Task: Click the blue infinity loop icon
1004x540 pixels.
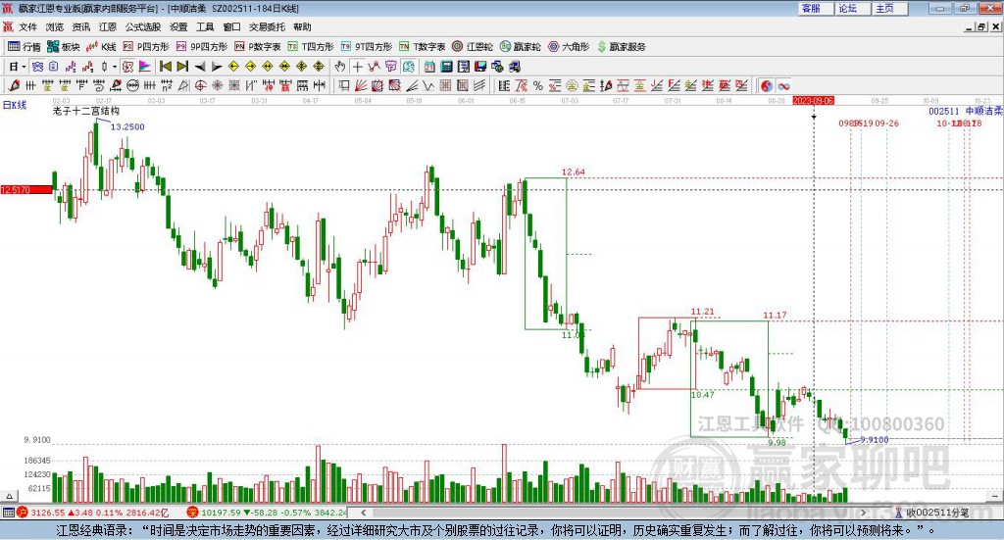Action: 783,85
